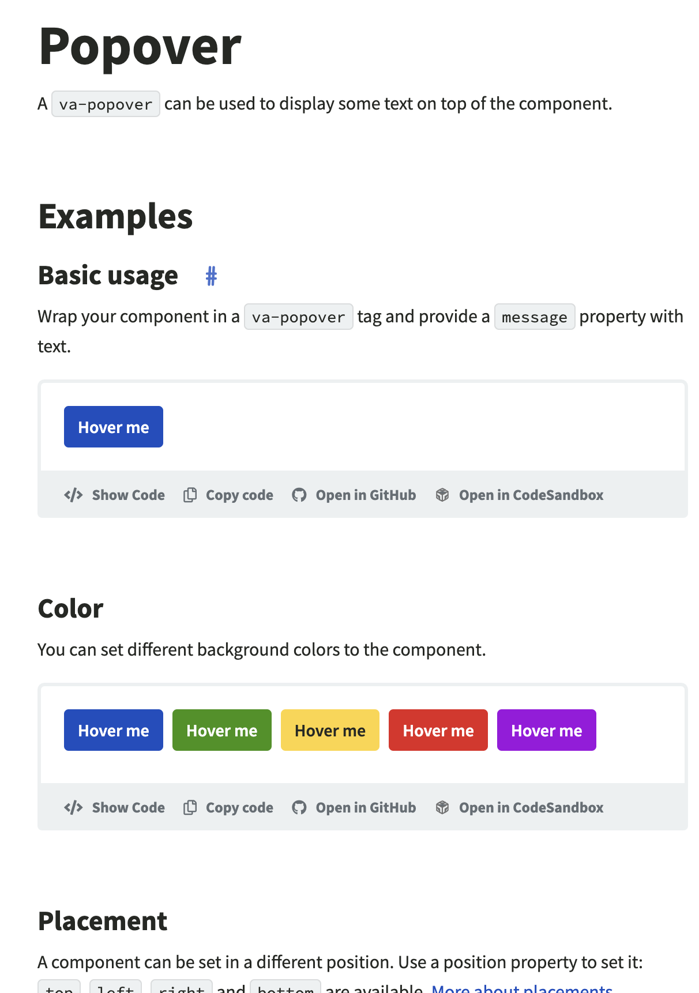Click the CodeSandbox cube icon in Color example
The width and height of the screenshot is (699, 993).
click(442, 808)
